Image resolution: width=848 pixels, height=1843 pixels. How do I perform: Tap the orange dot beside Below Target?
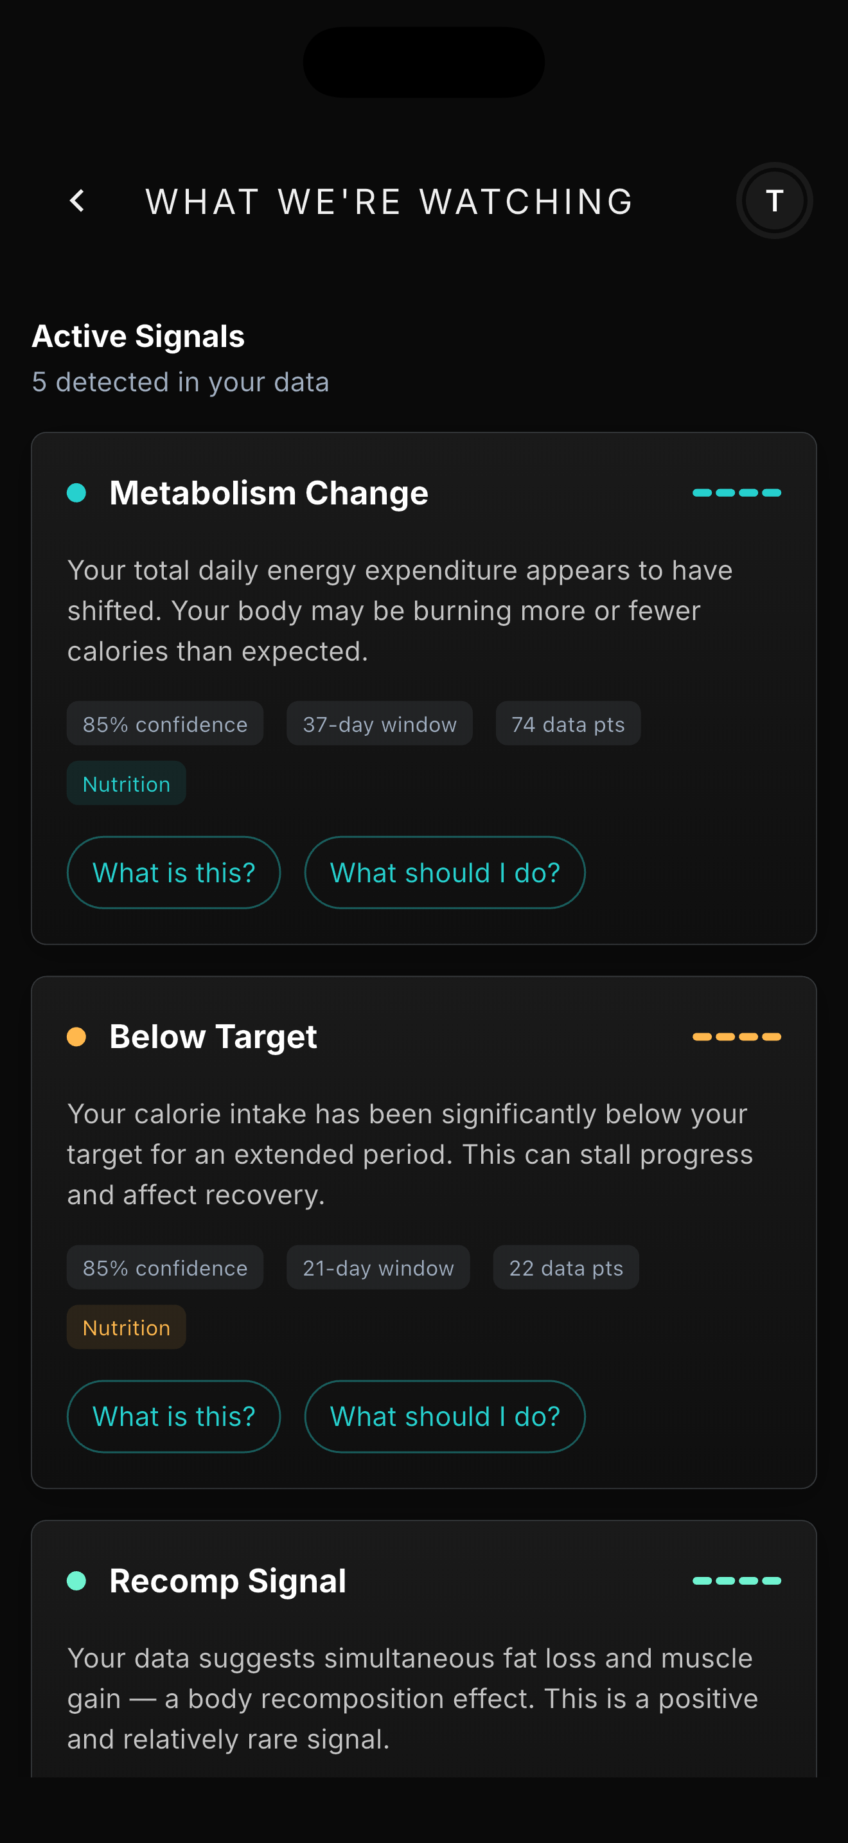pyautogui.click(x=76, y=1037)
